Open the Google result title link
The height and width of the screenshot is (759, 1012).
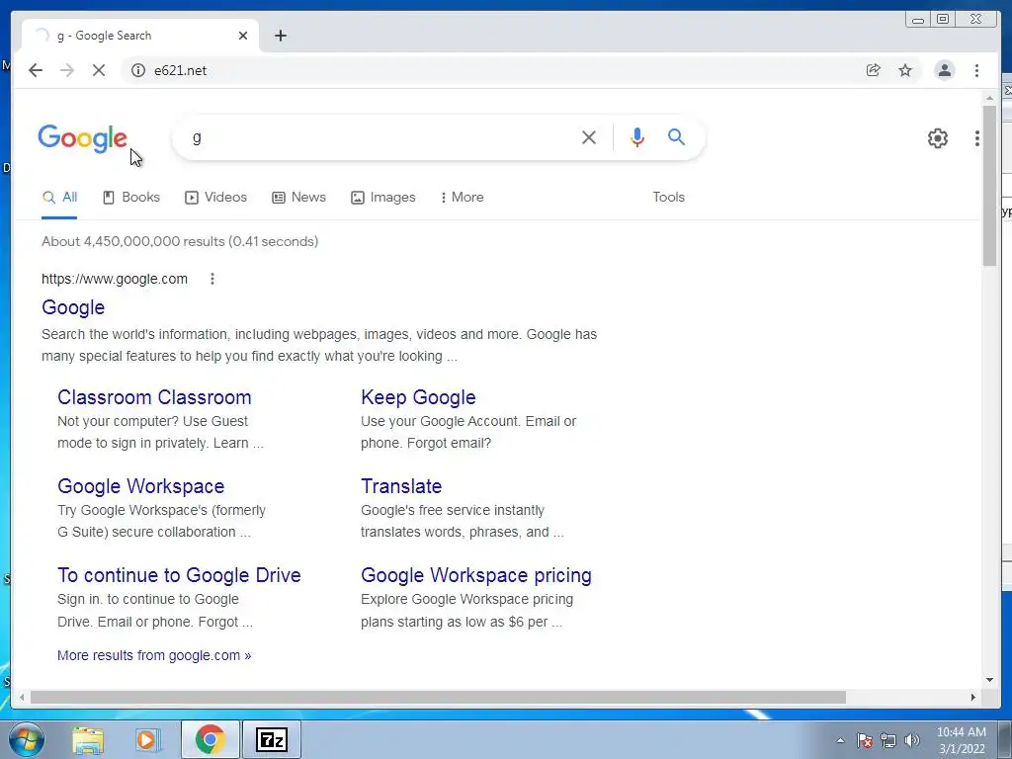(73, 307)
